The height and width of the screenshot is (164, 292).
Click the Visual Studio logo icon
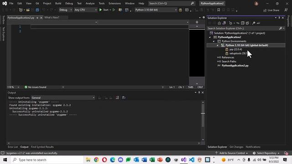5,3
